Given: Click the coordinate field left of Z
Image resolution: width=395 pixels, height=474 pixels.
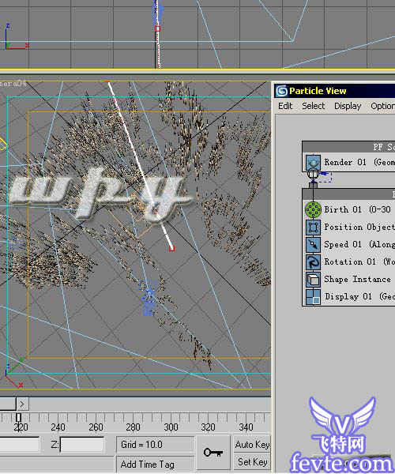Looking at the screenshot, I should tap(19, 445).
